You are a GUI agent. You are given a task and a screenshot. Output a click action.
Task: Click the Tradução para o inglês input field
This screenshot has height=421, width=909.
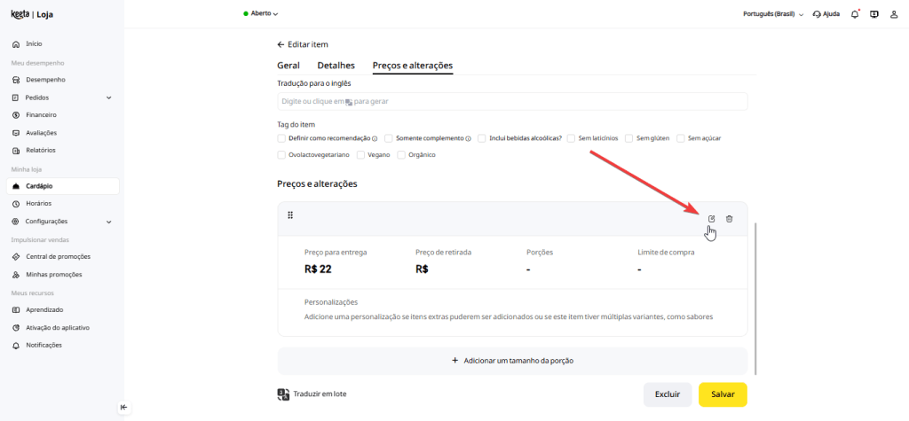(x=512, y=102)
